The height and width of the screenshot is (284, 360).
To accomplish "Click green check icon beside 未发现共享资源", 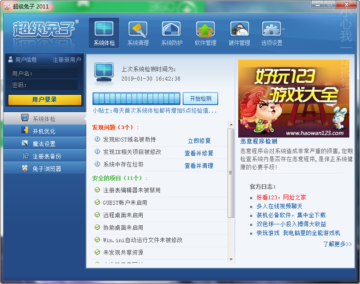I will [x=97, y=252].
